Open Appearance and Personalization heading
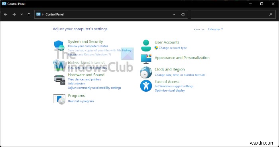Image resolution: width=279 pixels, height=147 pixels. 182,58
